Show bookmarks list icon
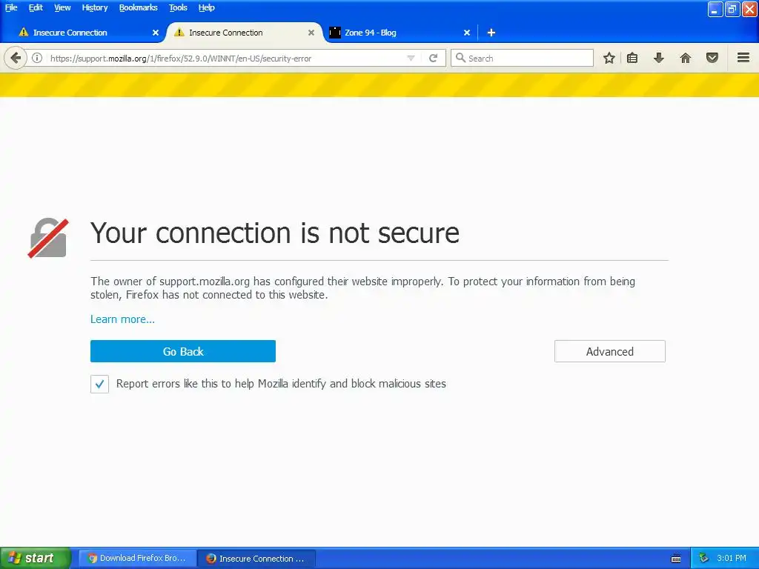This screenshot has width=759, height=569. 632,58
